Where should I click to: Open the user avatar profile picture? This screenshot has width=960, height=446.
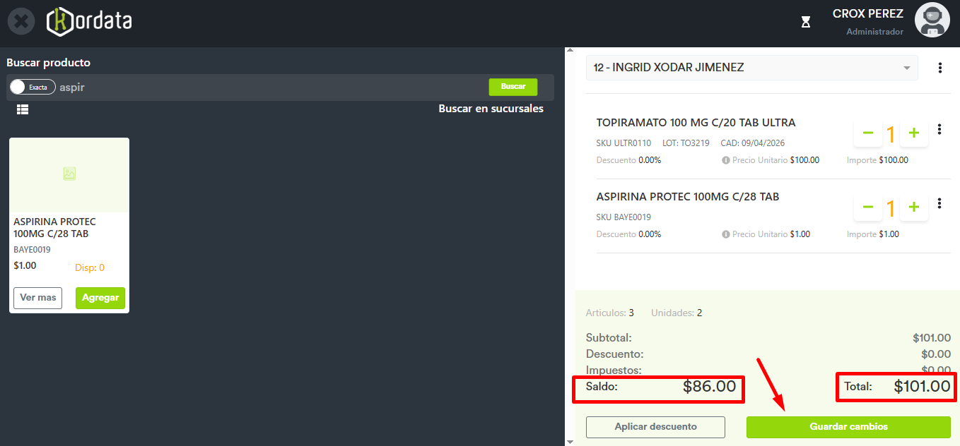(932, 20)
